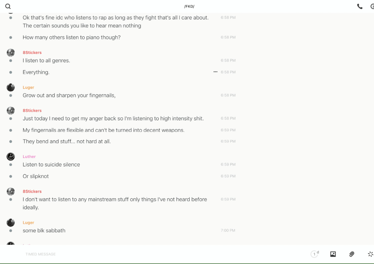The image size is (374, 264).
Task: Click 8Stickers avatar above "Just today I need"
Action: pos(11,111)
